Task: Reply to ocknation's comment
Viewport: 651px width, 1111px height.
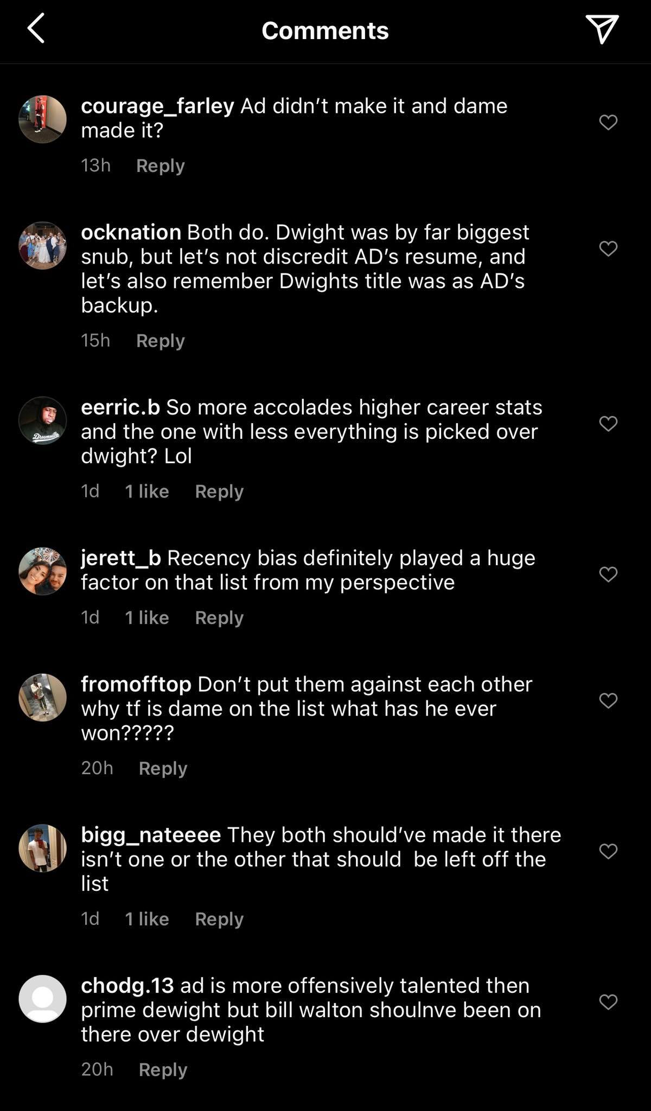Action: click(160, 341)
